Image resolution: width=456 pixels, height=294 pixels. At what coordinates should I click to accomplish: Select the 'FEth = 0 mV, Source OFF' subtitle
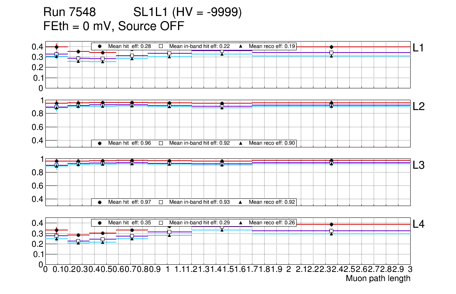(114, 27)
